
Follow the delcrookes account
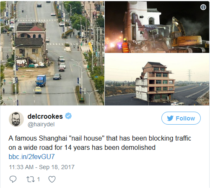[x=181, y=118]
